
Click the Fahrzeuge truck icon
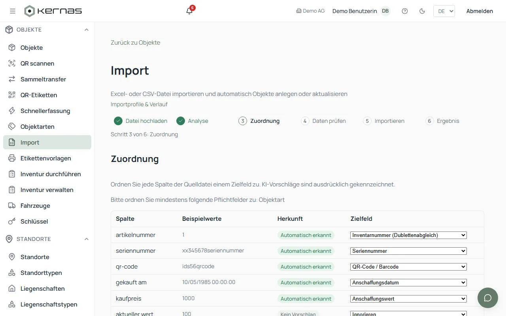click(12, 205)
